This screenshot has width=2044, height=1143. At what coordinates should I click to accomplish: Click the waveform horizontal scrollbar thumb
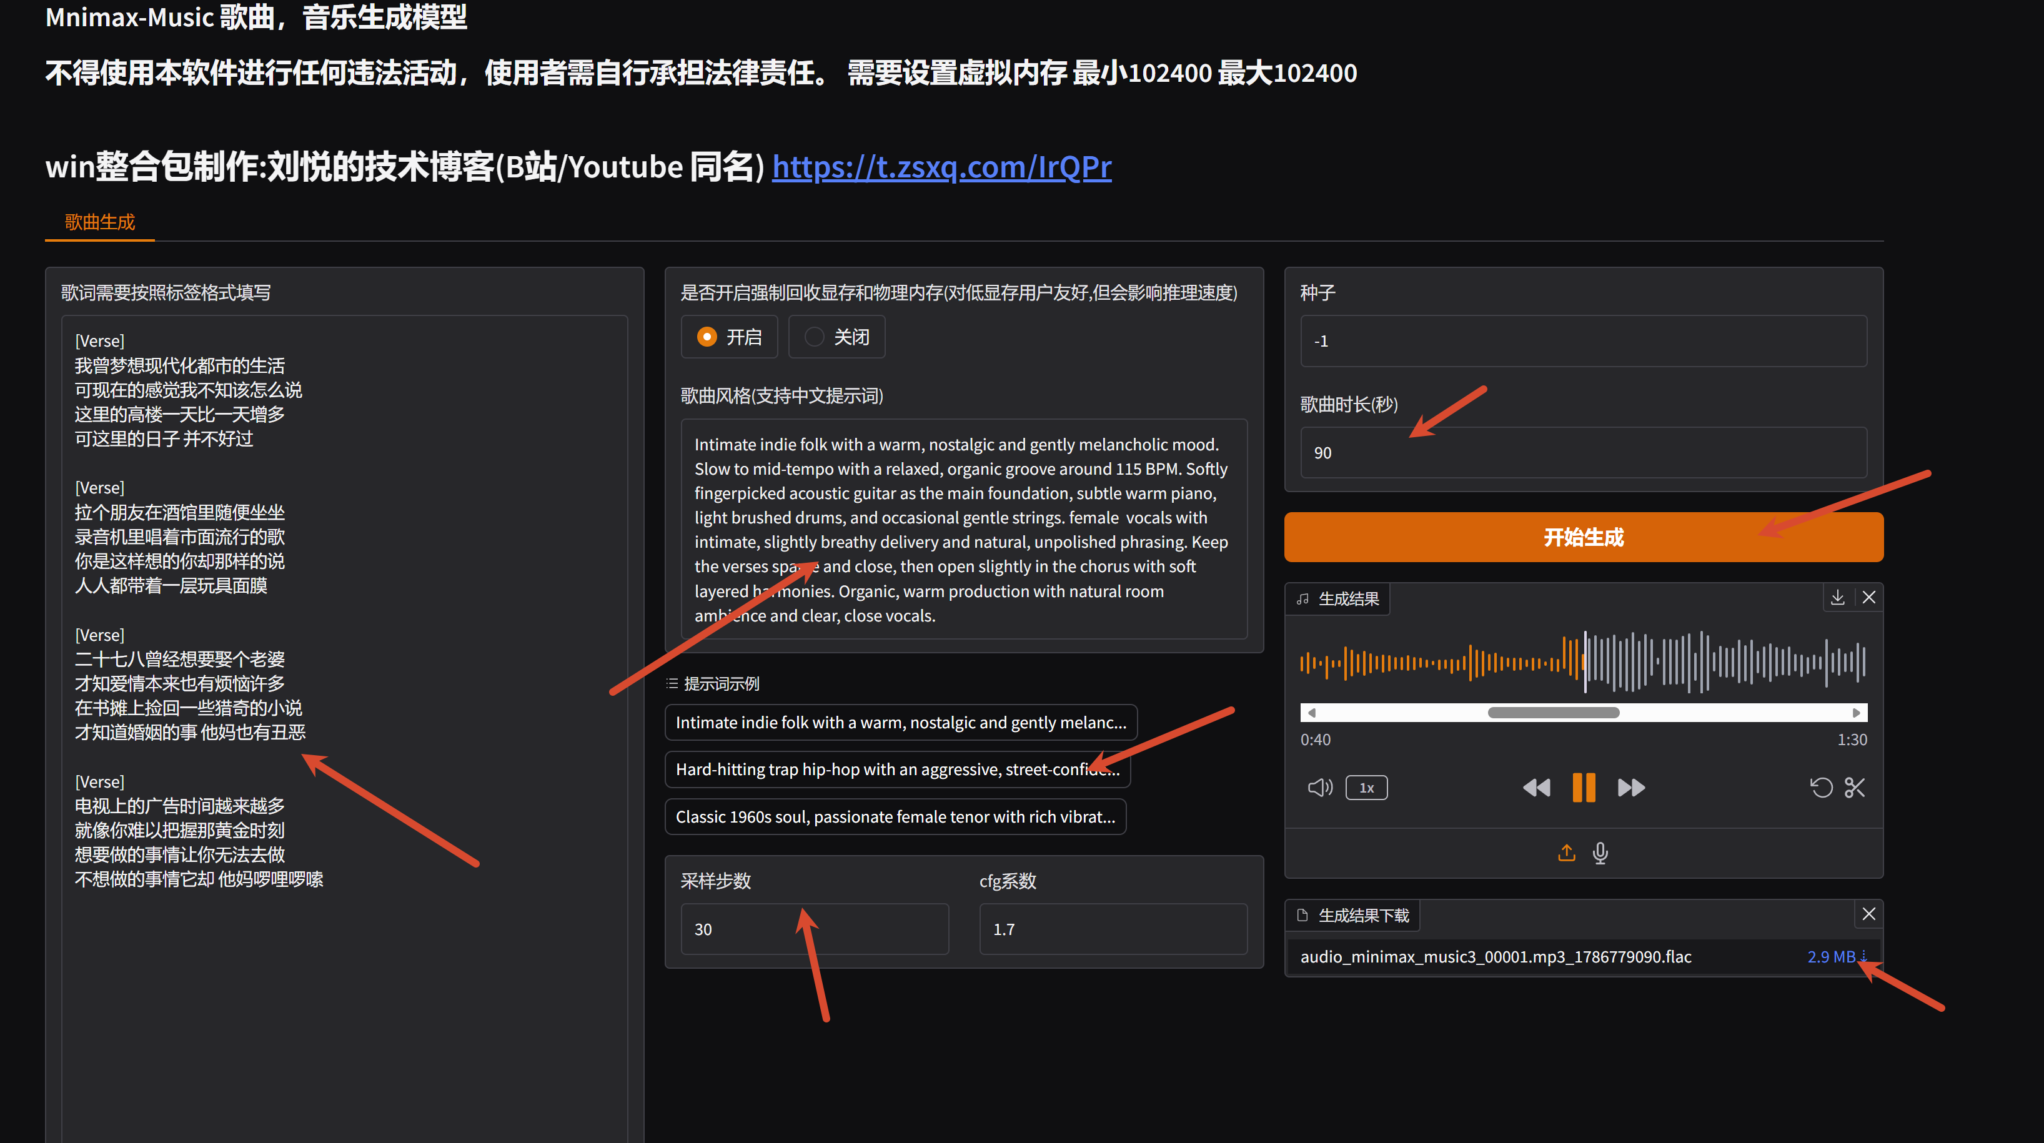1554,712
